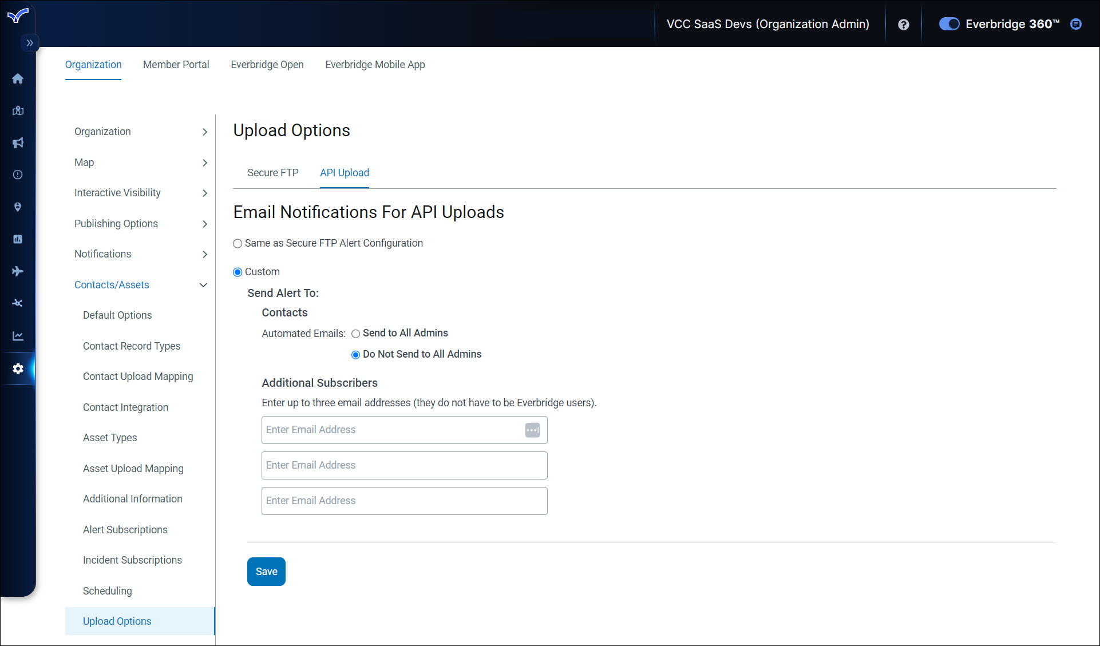Toggle the Everbridge 360 switch
Viewport: 1100px width, 646px height.
(x=949, y=24)
